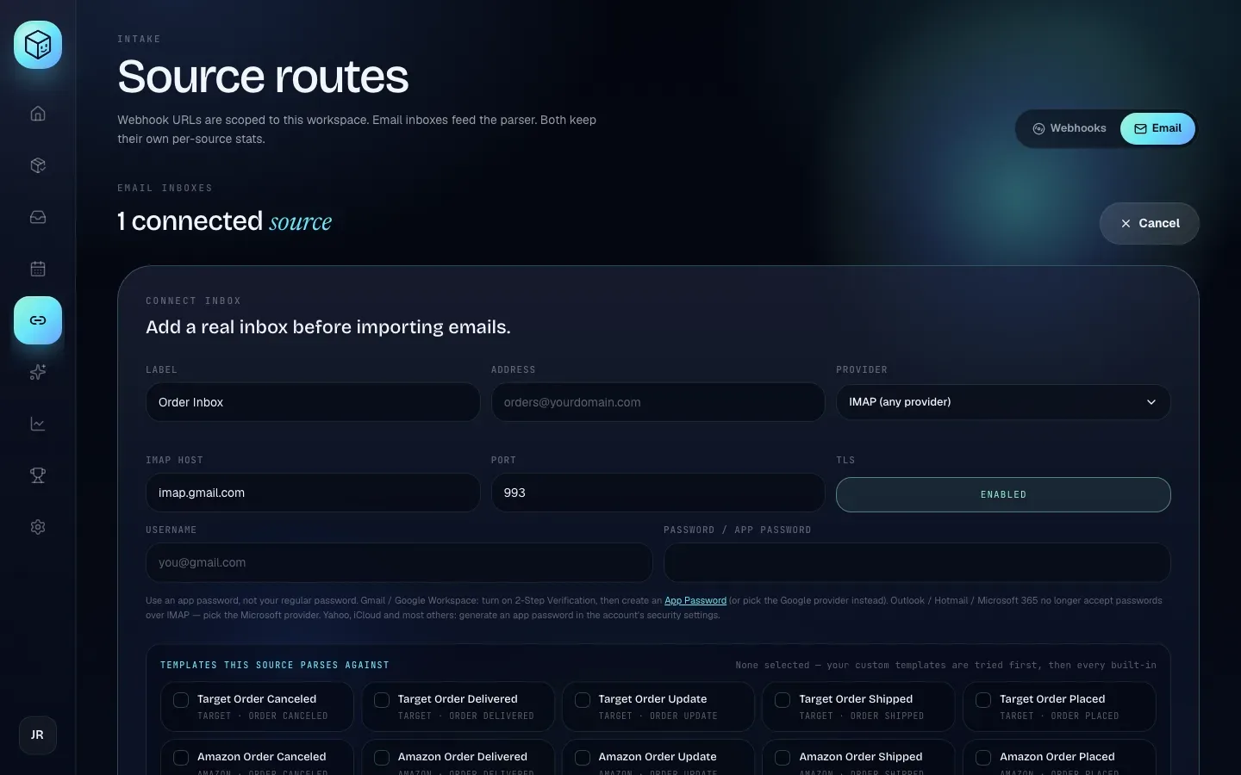The height and width of the screenshot is (775, 1241).
Task: Click the Label field with Order Inbox
Action: 313,402
